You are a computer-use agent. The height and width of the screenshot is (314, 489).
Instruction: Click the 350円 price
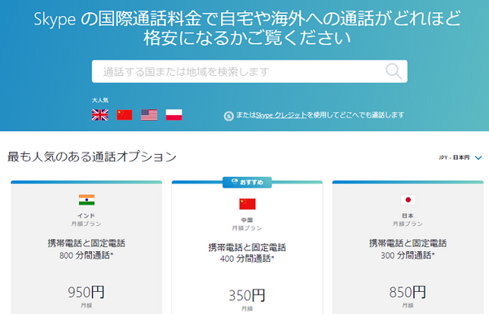click(247, 295)
